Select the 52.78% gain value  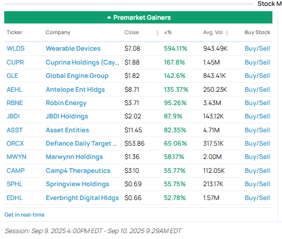[x=175, y=198]
